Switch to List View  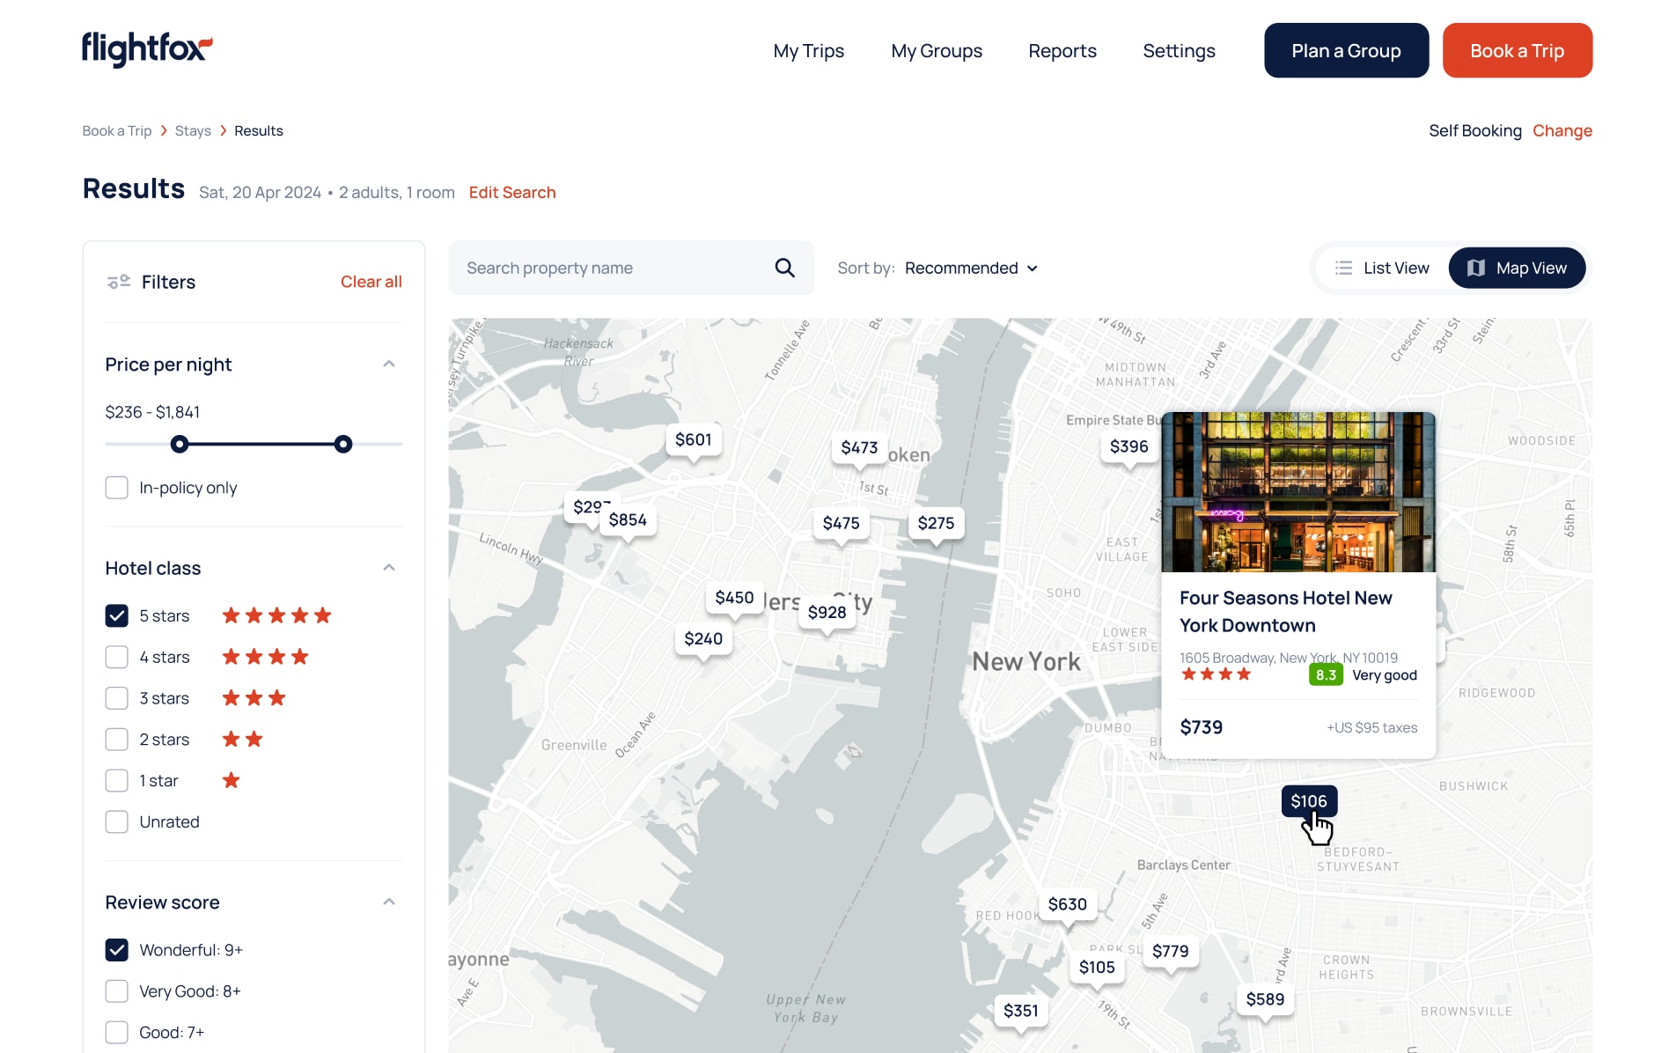(x=1382, y=268)
